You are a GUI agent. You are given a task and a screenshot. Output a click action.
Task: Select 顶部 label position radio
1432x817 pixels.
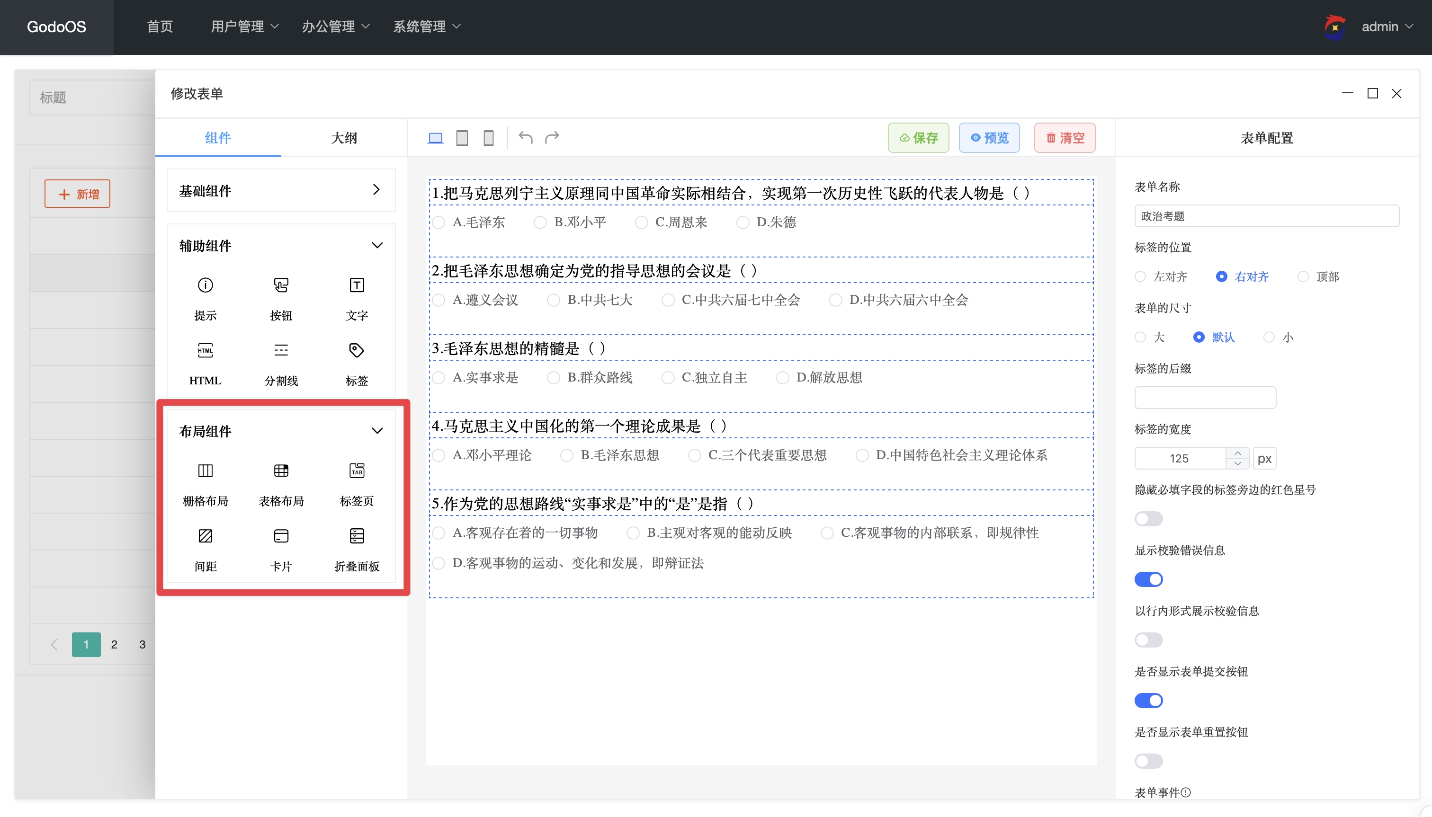coord(1303,276)
